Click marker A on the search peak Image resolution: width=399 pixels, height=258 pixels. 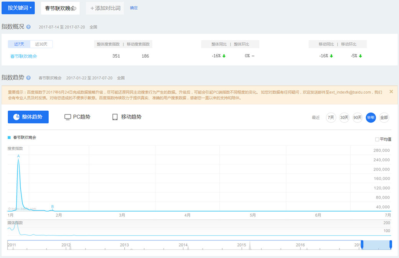click(x=18, y=156)
